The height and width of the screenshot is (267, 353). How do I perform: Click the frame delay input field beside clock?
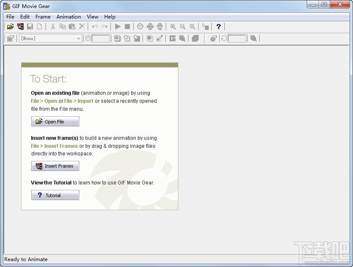tap(101, 38)
